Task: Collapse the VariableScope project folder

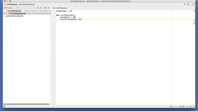Action: pos(4,11)
